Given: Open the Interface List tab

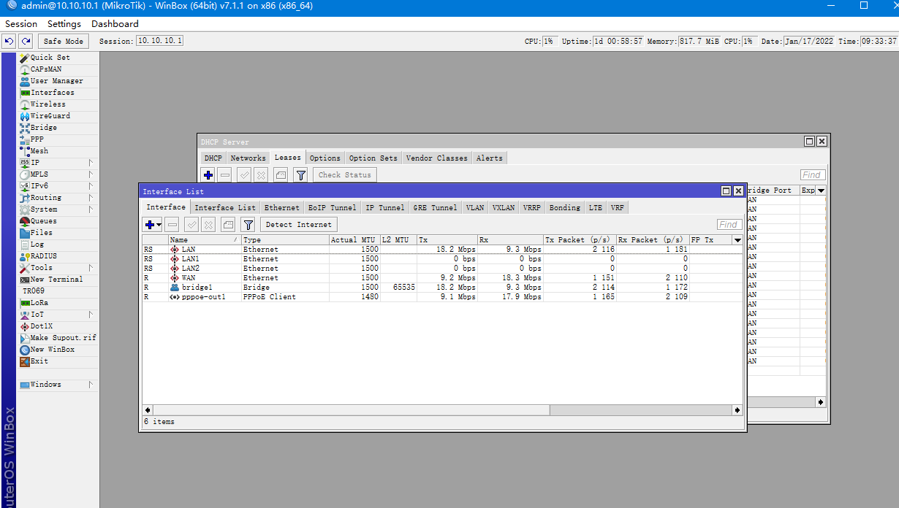Looking at the screenshot, I should pos(225,208).
